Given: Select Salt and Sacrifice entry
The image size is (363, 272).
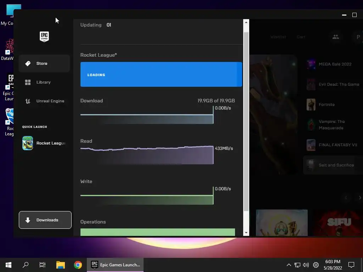Looking at the screenshot, I should point(333,165).
